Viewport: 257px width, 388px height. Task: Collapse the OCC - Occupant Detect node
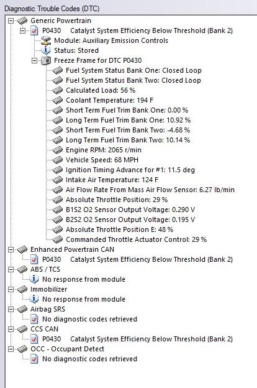coord(11,349)
